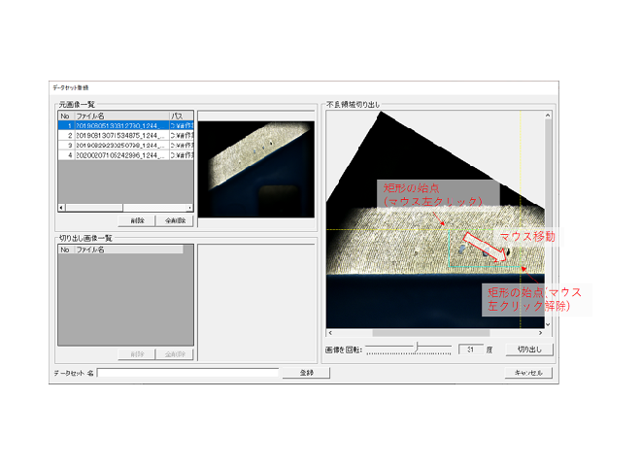The height and width of the screenshot is (466, 641).
Task: Click down arrow of crop view vertical scrollbar
Action: click(549, 324)
